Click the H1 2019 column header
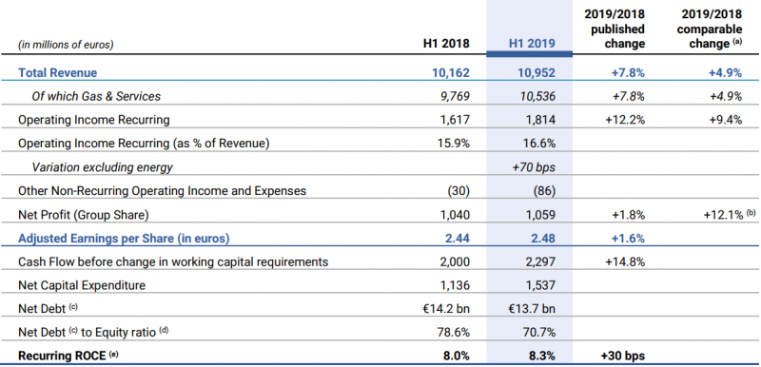761x367 pixels. pyautogui.click(x=532, y=44)
